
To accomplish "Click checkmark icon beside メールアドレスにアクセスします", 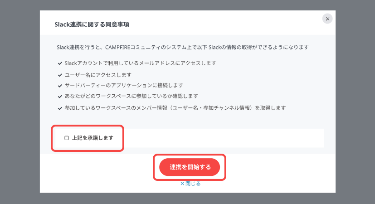I will point(60,63).
